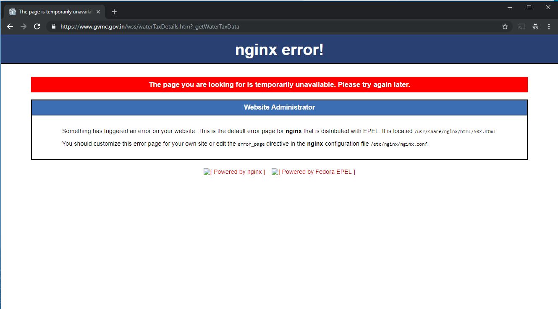558x309 pixels.
Task: Open the 'Powered by nginx' link
Action: [234, 172]
